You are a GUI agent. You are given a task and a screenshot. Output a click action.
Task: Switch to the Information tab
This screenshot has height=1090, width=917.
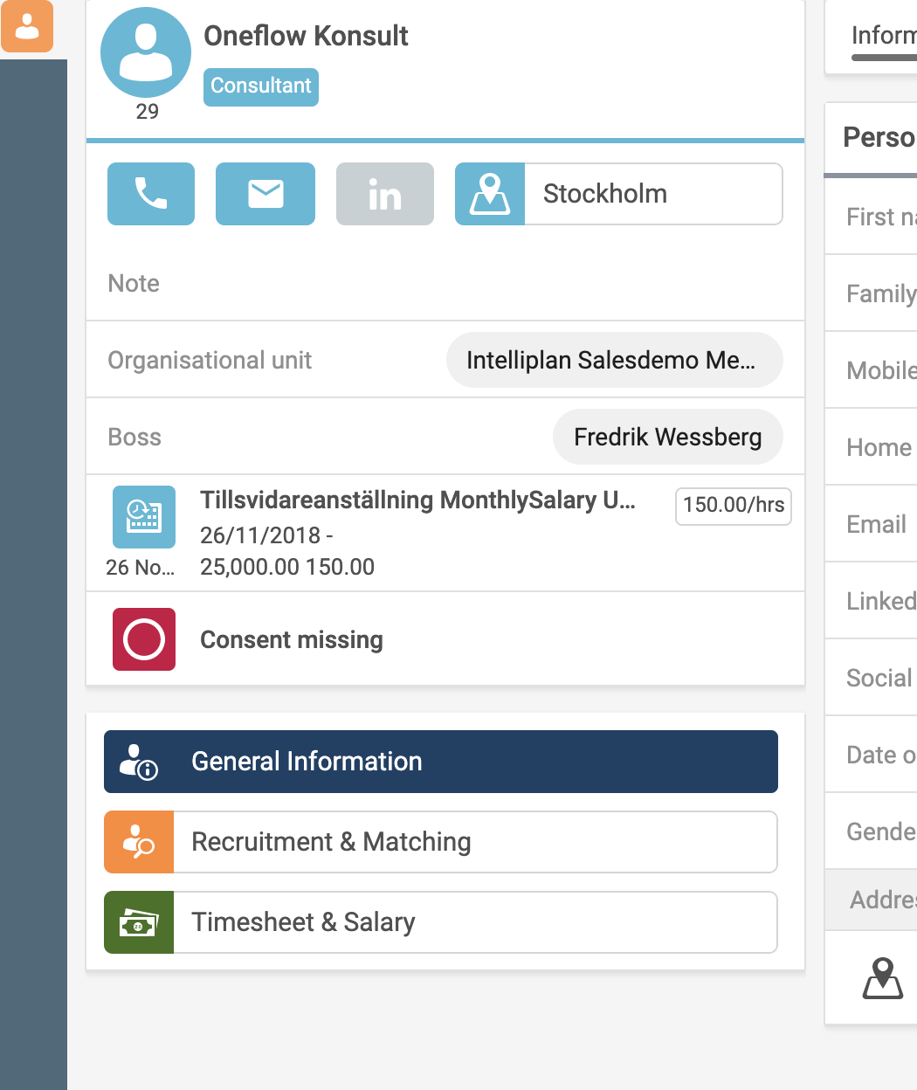[883, 37]
